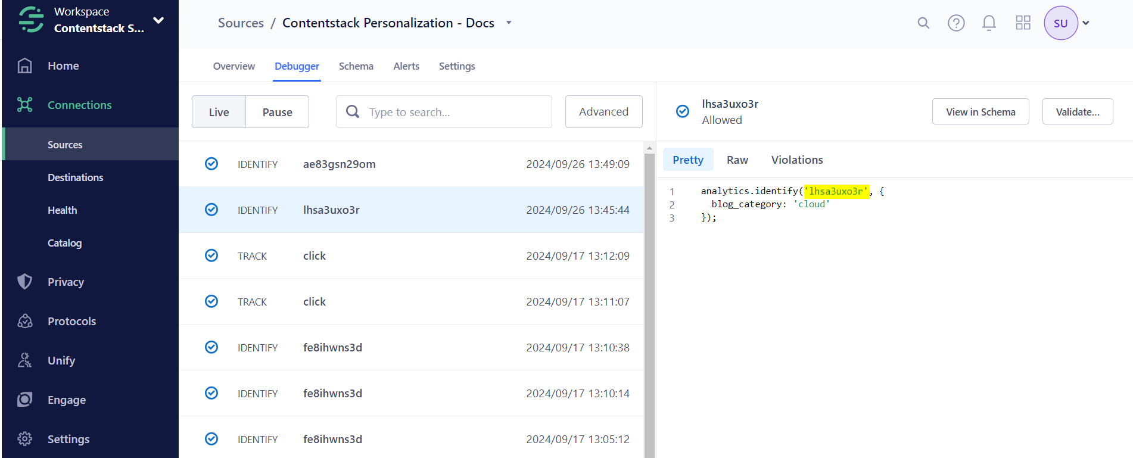Switch debugger to Live mode

(x=219, y=112)
